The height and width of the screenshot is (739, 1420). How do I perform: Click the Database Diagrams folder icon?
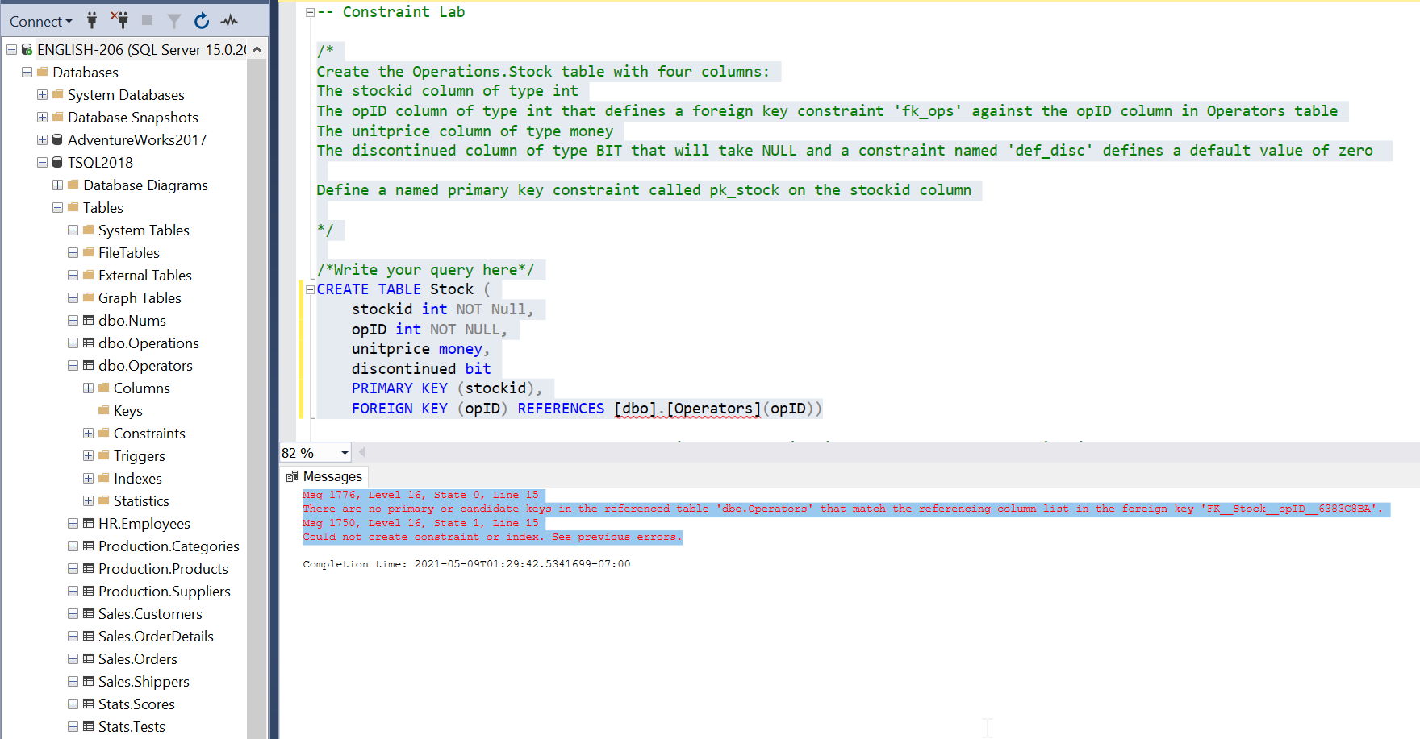tap(73, 185)
